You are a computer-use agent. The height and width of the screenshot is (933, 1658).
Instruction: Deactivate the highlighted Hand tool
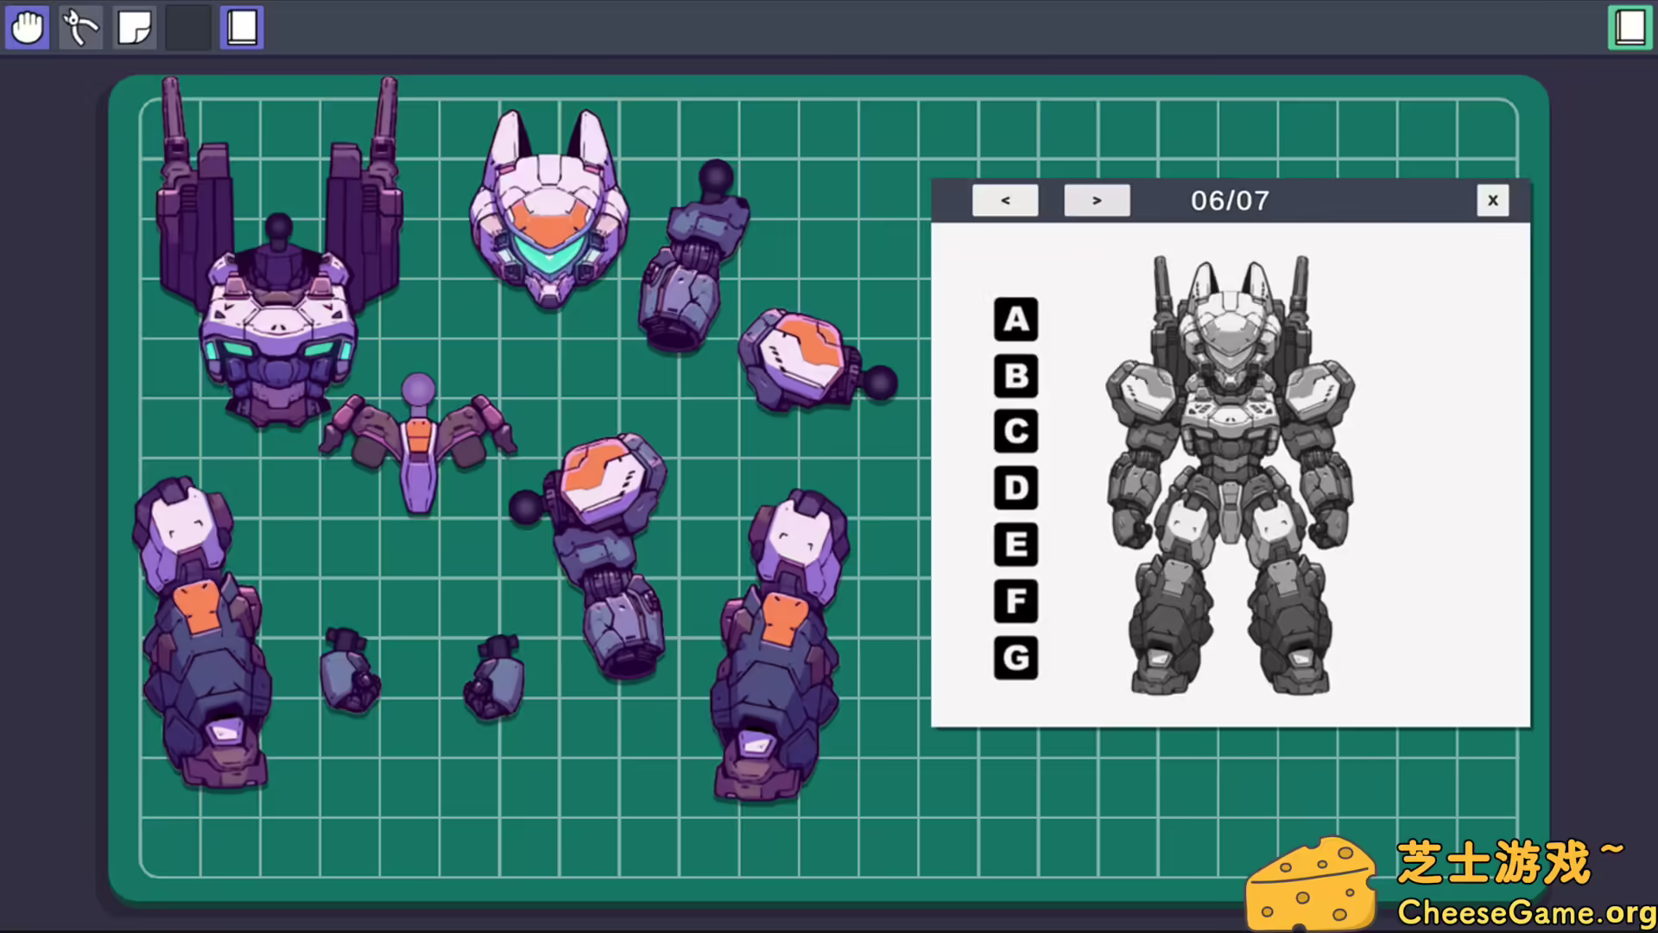(27, 27)
